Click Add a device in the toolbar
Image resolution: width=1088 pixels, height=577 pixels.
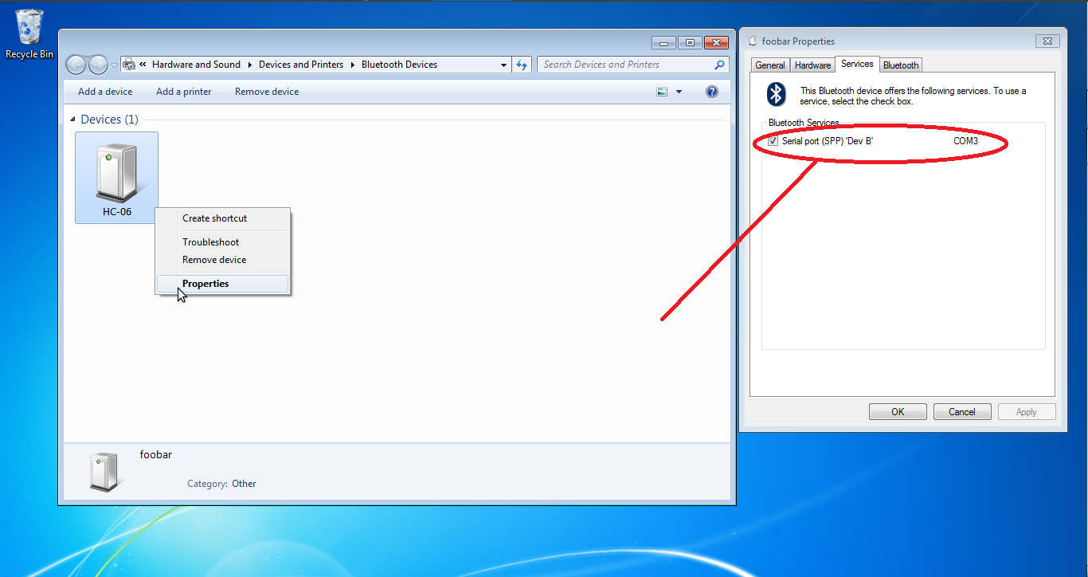pos(105,92)
